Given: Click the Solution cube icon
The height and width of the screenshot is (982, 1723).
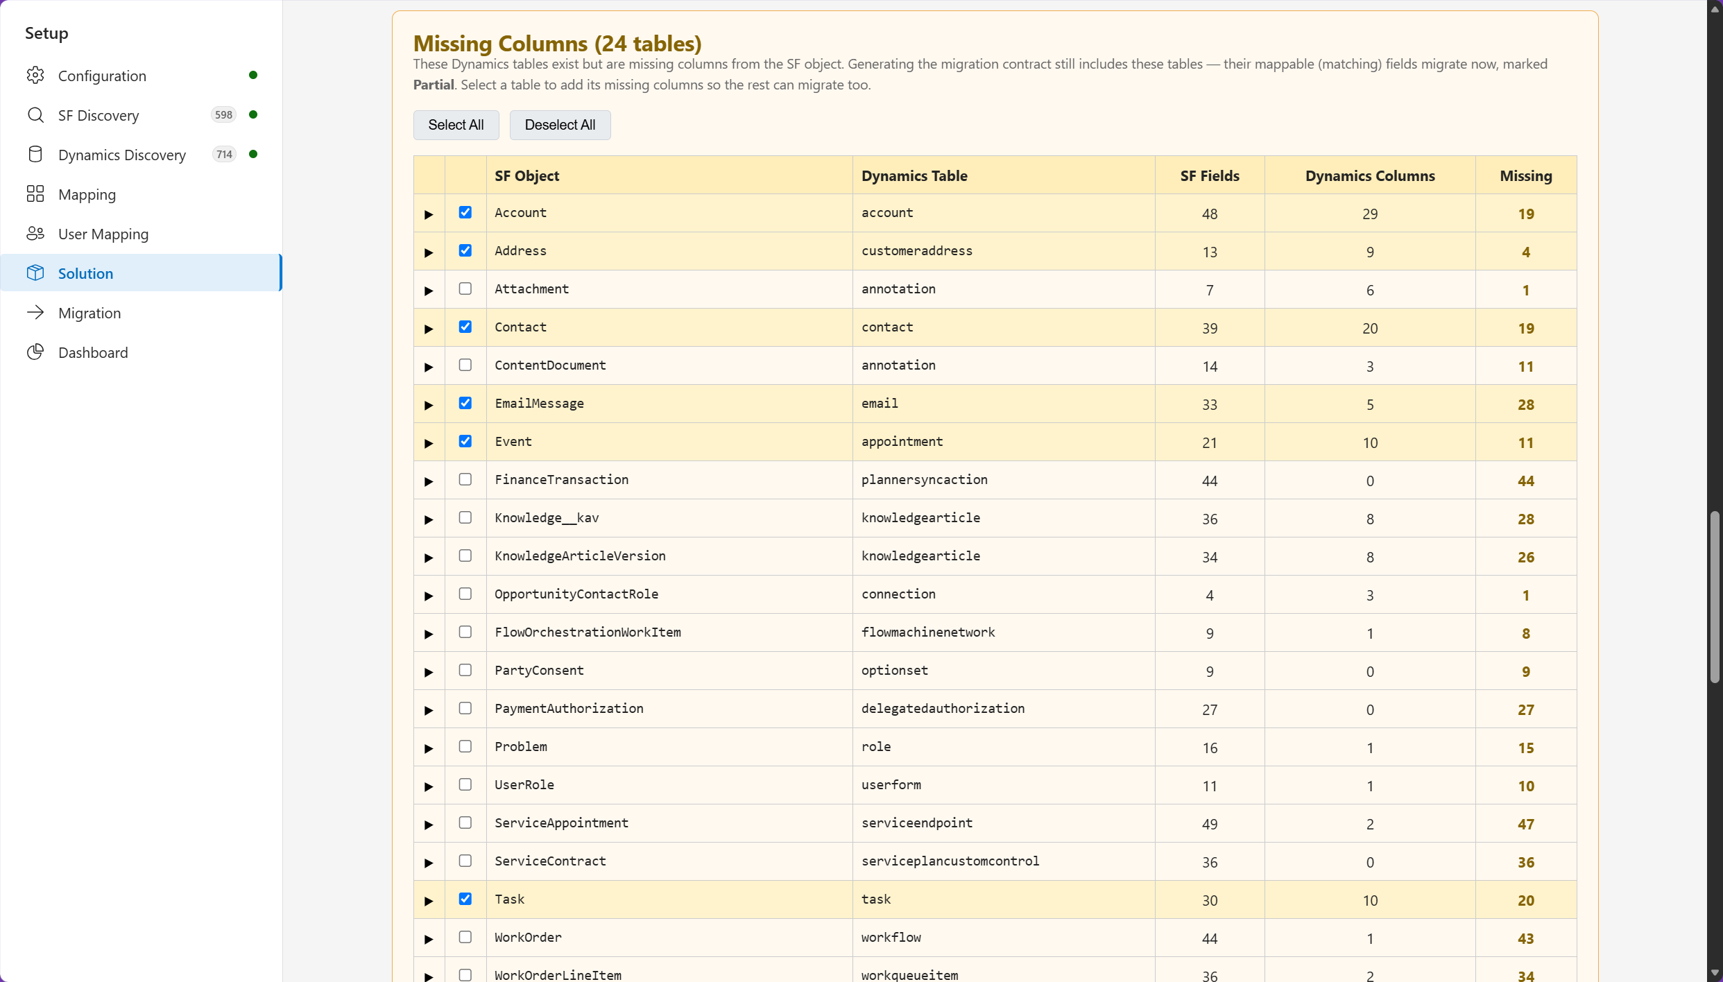Looking at the screenshot, I should tap(35, 273).
